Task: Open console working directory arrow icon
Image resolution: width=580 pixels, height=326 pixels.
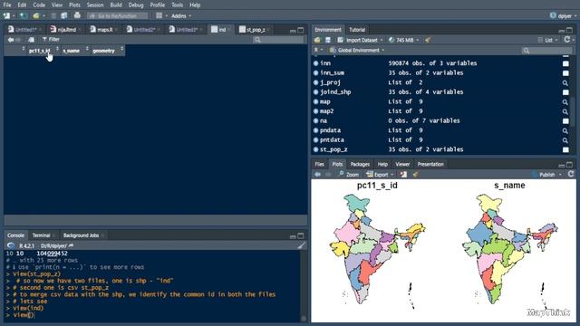Action: (x=71, y=245)
